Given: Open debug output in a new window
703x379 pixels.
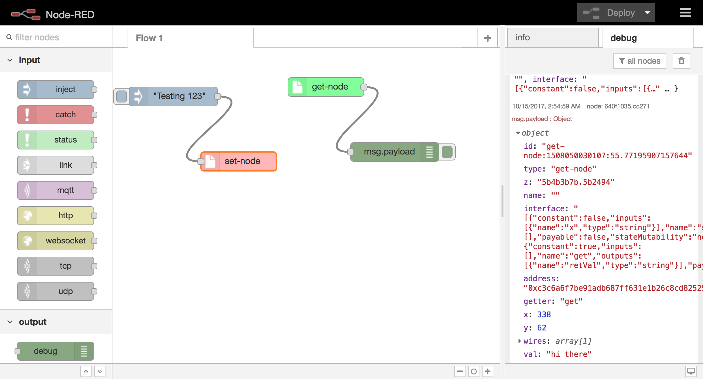Looking at the screenshot, I should (691, 371).
